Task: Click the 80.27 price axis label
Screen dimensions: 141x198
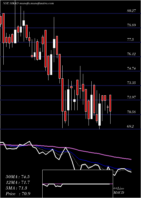Action: coord(132,11)
